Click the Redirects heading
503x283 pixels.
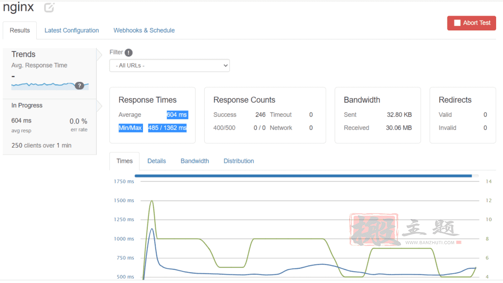[x=455, y=100]
